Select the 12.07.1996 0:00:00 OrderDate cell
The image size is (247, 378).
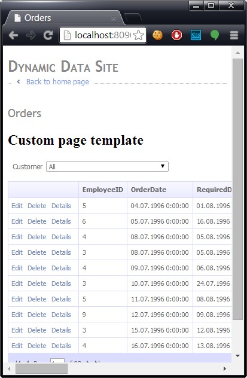[160, 315]
